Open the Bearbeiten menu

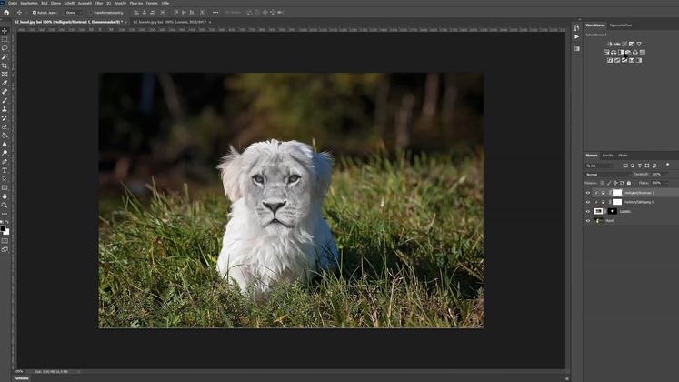[x=29, y=3]
